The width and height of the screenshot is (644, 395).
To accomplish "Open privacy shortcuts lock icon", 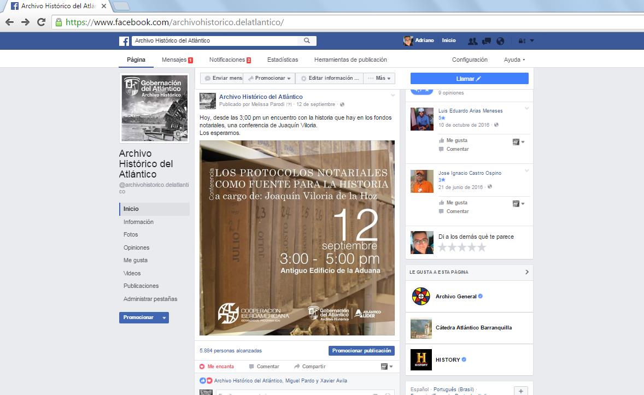I will [x=522, y=41].
